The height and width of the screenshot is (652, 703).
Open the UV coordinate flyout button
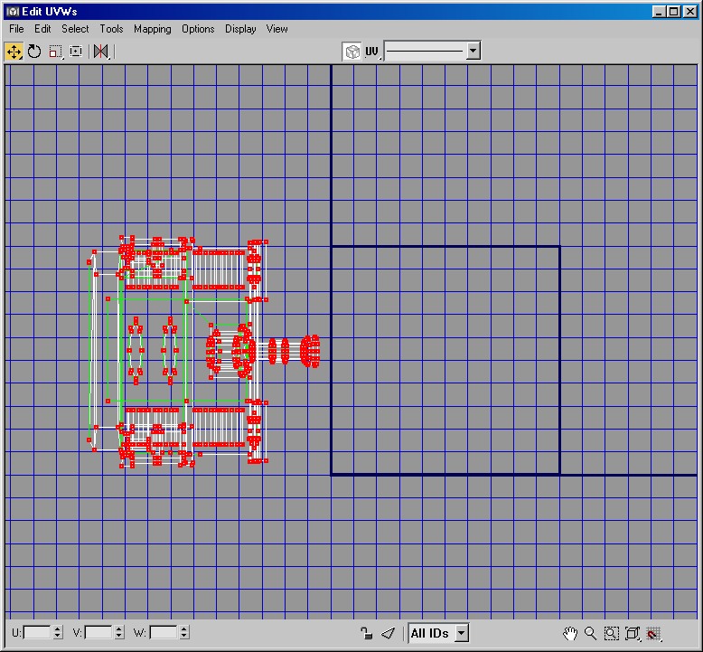pos(372,52)
